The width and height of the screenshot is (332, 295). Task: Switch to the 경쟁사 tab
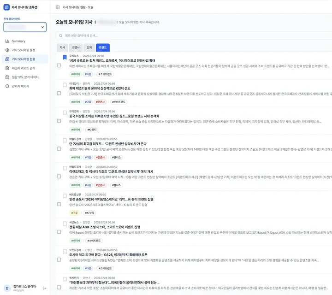pos(76,47)
